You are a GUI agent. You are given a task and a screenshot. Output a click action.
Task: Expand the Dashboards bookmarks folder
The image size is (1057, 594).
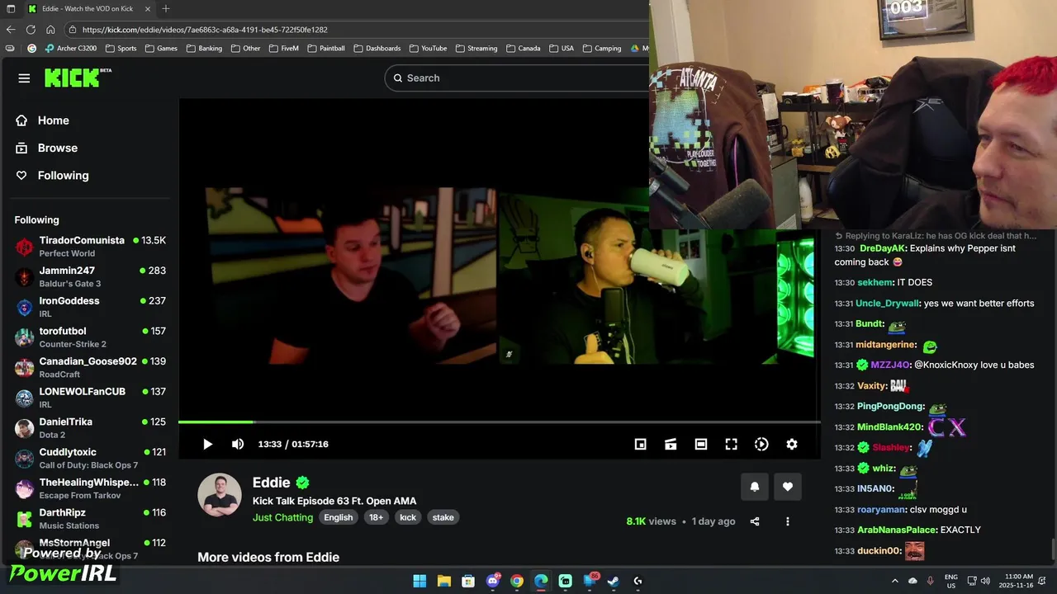(377, 49)
